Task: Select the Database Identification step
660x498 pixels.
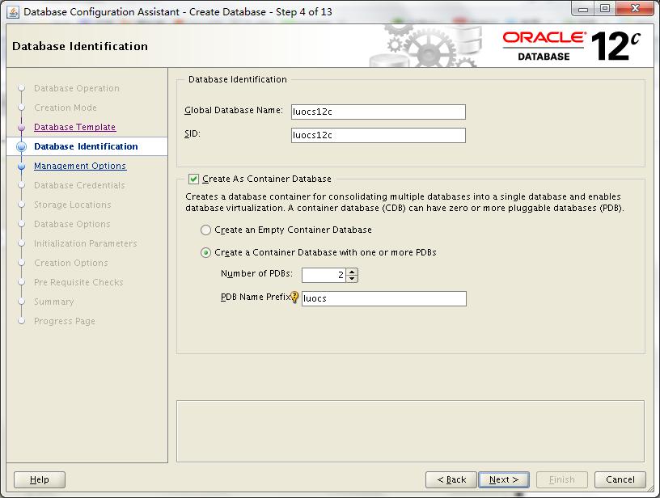Action: (x=86, y=146)
